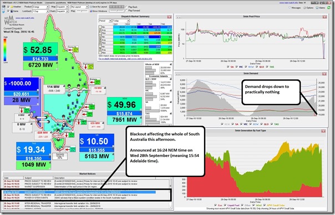Click the Save My Layout icon

[91, 7]
